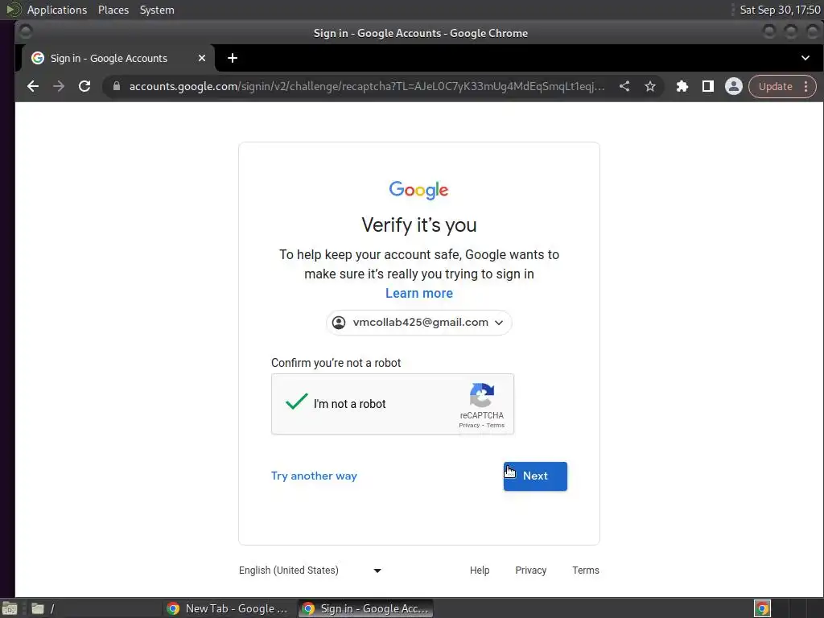Viewport: 824px width, 618px height.
Task: Open the Places menu
Action: pyautogui.click(x=113, y=10)
